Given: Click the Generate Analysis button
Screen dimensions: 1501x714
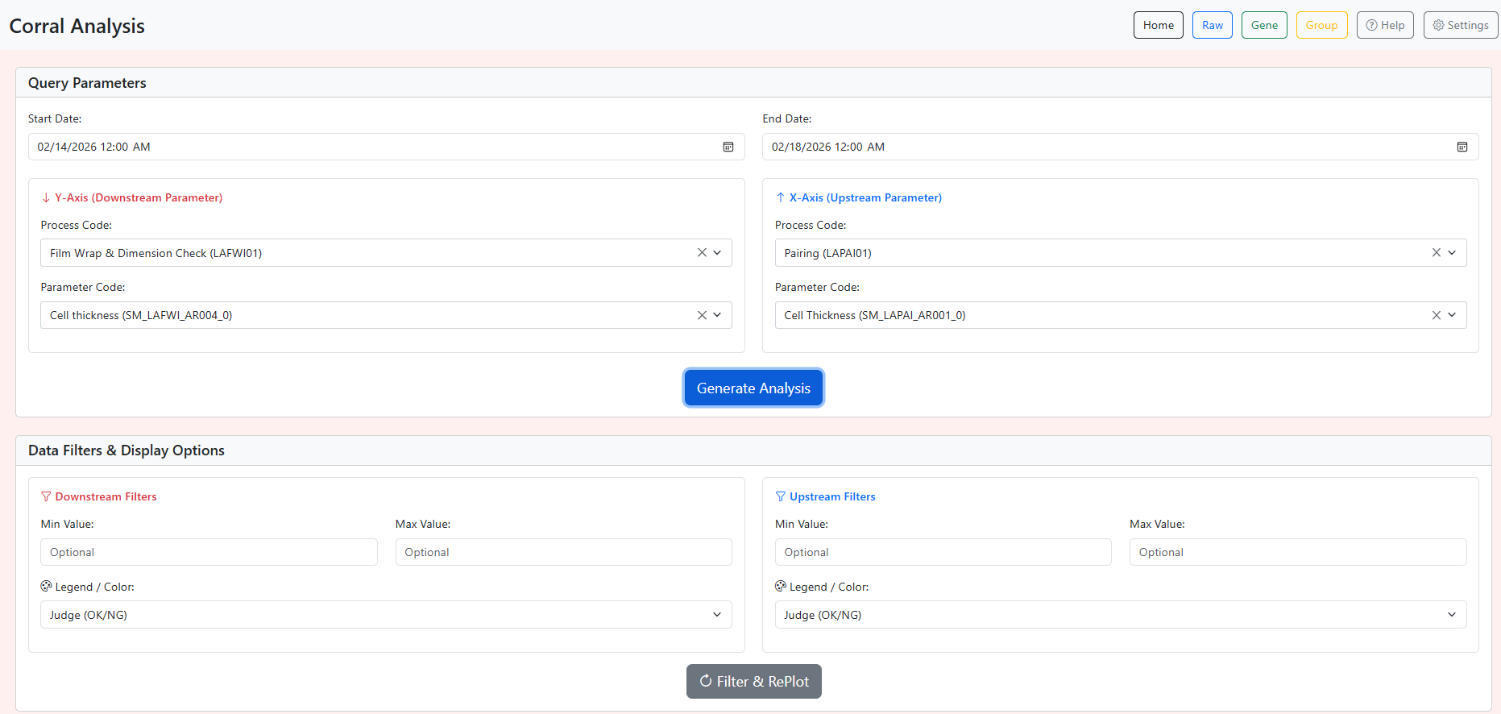Looking at the screenshot, I should (x=753, y=388).
